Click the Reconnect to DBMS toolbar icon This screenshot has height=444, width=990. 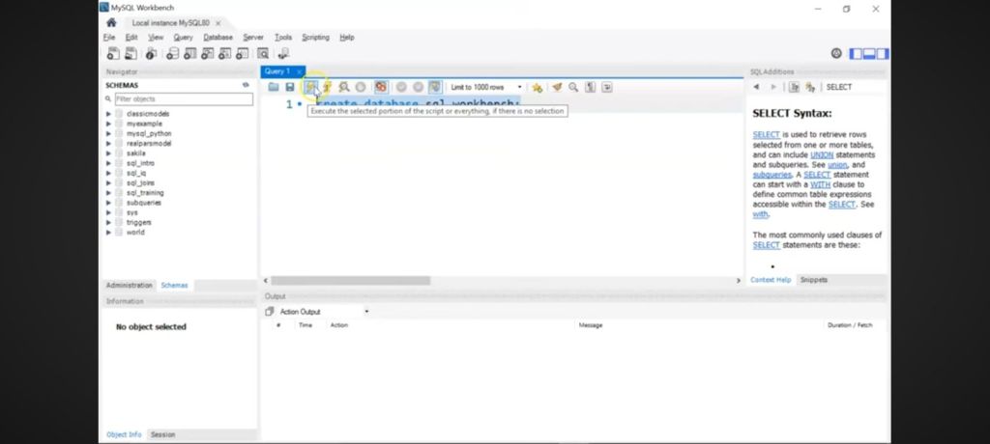tap(283, 54)
